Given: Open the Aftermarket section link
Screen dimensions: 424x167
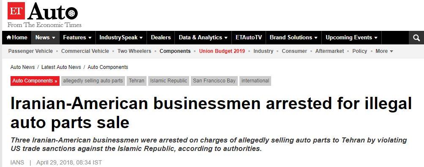Looking at the screenshot, I should [x=330, y=51].
